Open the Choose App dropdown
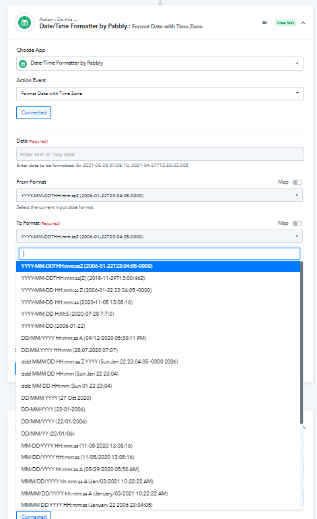The image size is (317, 519). click(160, 63)
